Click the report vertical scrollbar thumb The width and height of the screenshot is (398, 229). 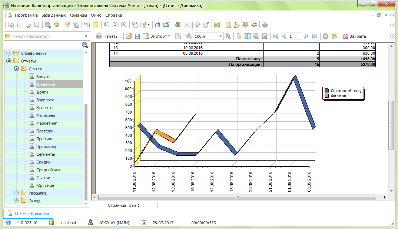pyautogui.click(x=391, y=125)
